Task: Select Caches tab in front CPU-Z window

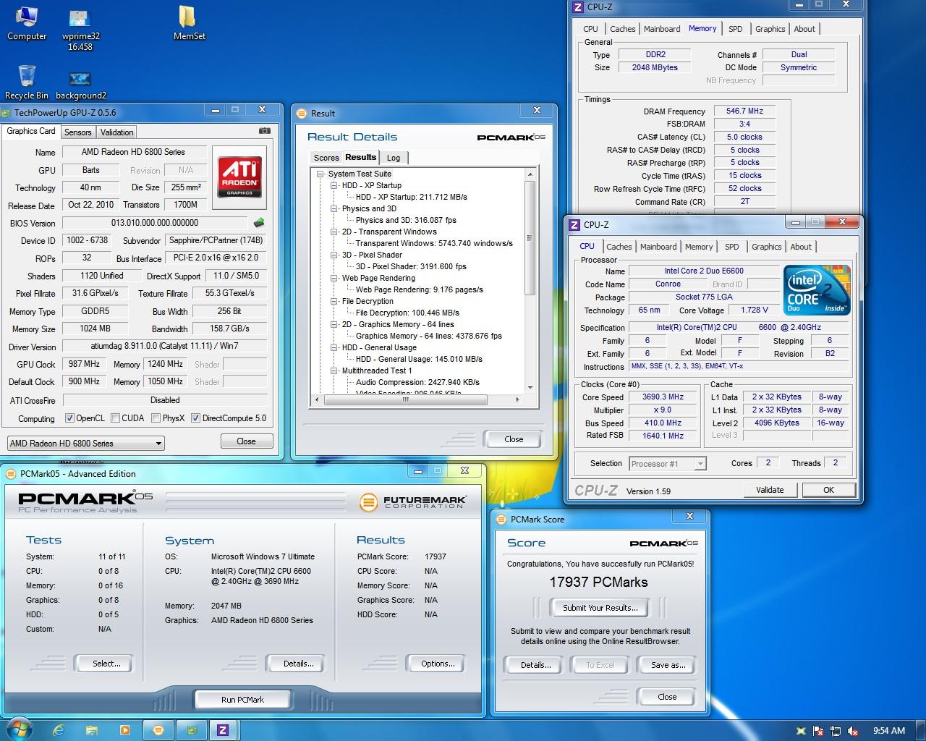Action: point(619,247)
